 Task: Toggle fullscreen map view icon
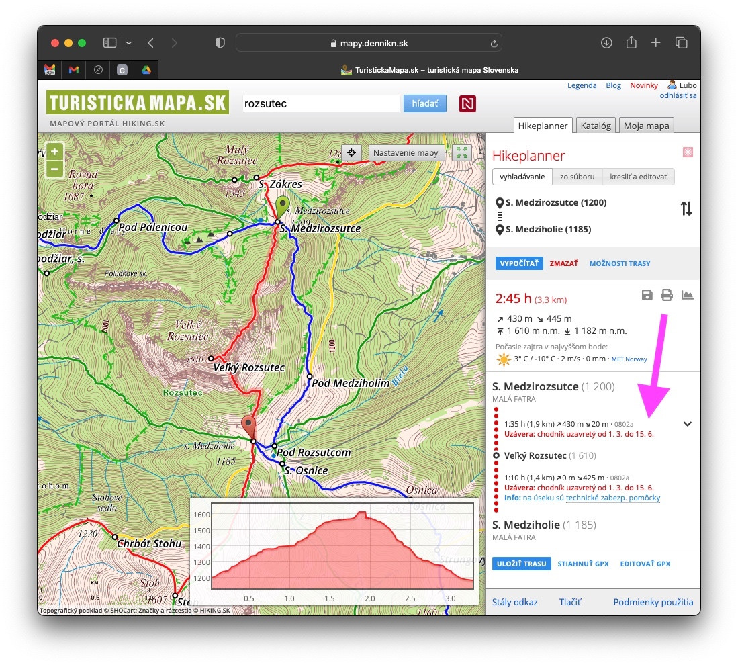point(461,152)
